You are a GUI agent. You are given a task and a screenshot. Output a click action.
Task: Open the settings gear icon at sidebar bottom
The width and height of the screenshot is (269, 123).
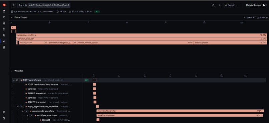point(4,118)
